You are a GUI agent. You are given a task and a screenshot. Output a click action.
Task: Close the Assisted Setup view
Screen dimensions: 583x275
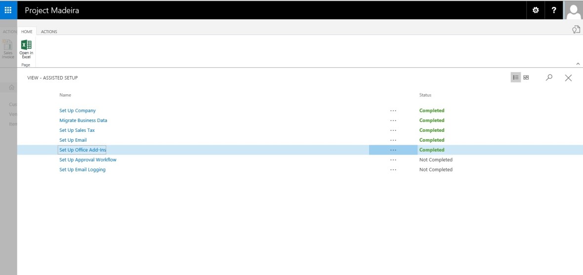[x=568, y=78]
